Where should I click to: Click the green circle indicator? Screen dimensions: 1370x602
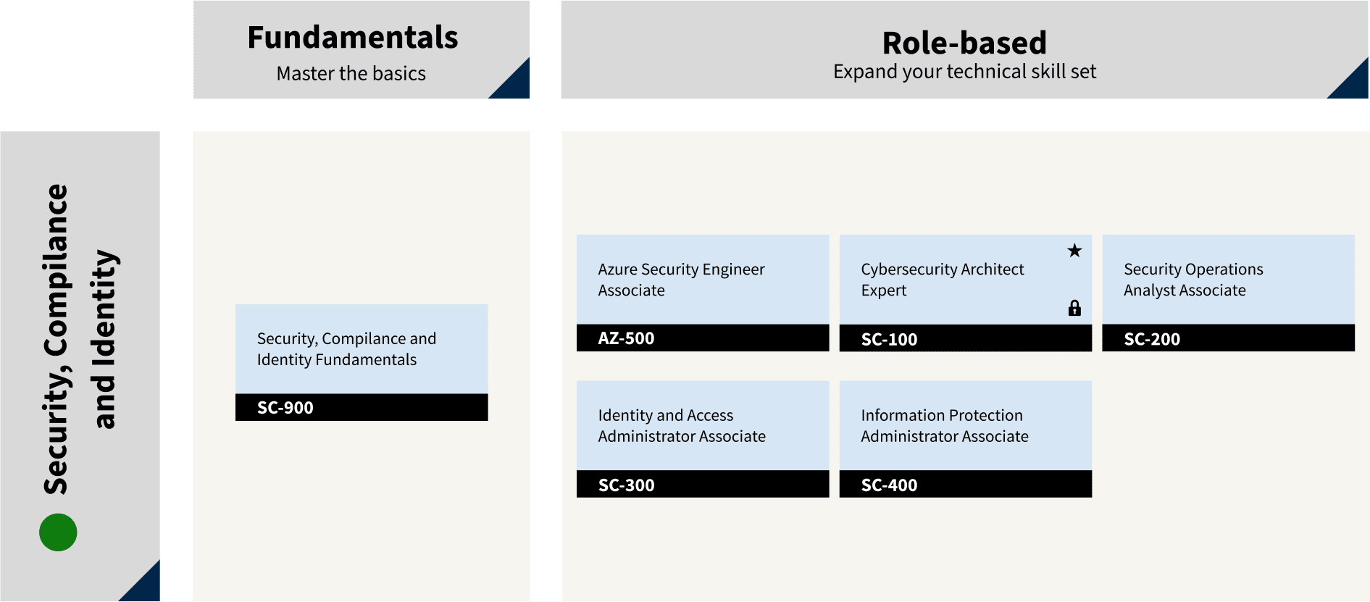click(58, 532)
